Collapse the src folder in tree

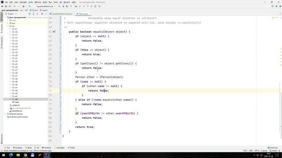(8, 26)
